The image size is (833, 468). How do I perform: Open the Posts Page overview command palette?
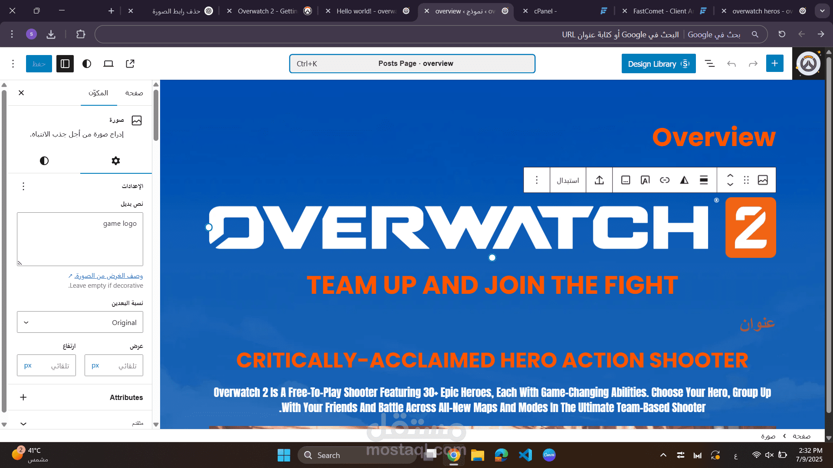point(412,64)
